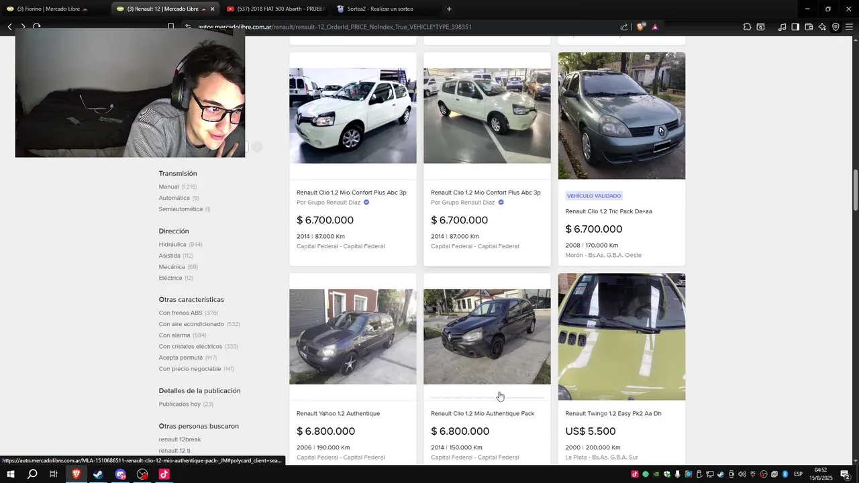Toggle the browser sidebar panel icon
The image size is (859, 483).
pyautogui.click(x=795, y=27)
